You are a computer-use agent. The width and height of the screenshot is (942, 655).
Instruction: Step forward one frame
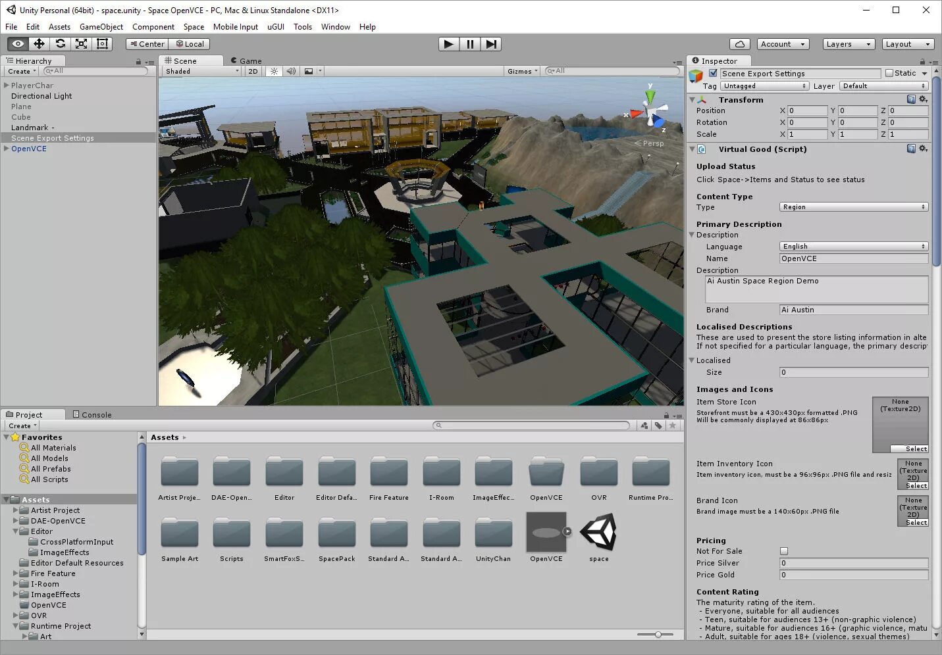491,44
